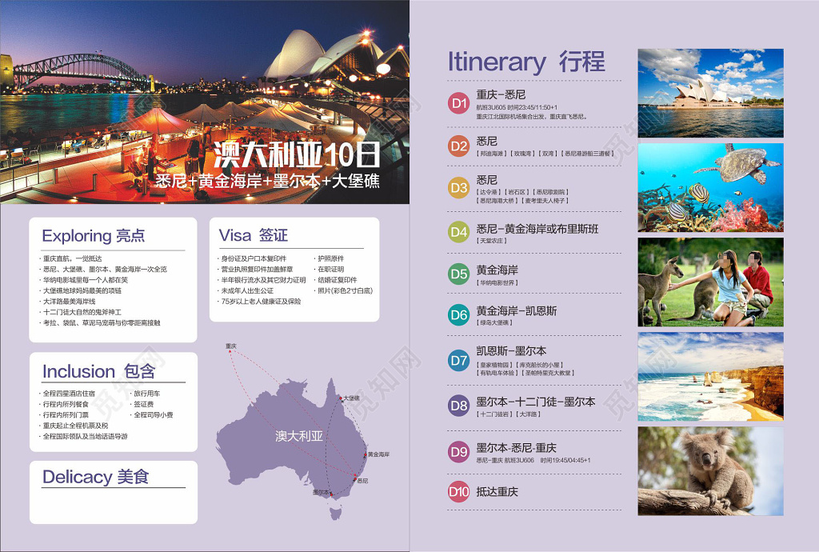Select the Twelve Apostles coastline photo
Screen dimensions: 819x552
(710, 376)
